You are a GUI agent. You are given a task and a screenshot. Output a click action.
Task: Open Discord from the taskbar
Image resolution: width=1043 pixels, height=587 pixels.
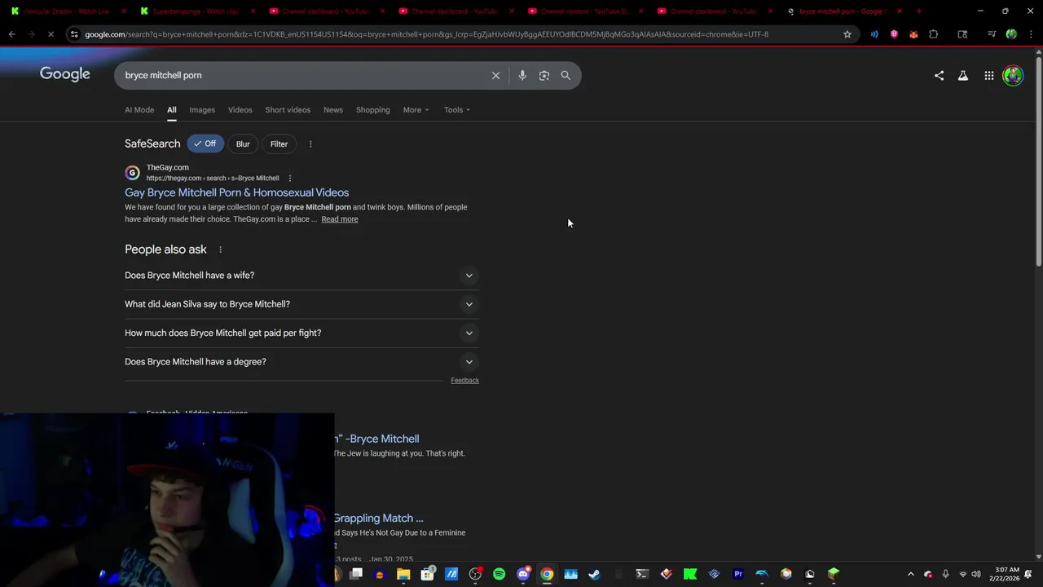[523, 574]
